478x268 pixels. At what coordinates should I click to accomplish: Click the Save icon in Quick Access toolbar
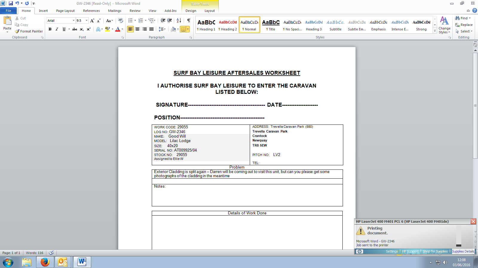pyautogui.click(x=11, y=3)
